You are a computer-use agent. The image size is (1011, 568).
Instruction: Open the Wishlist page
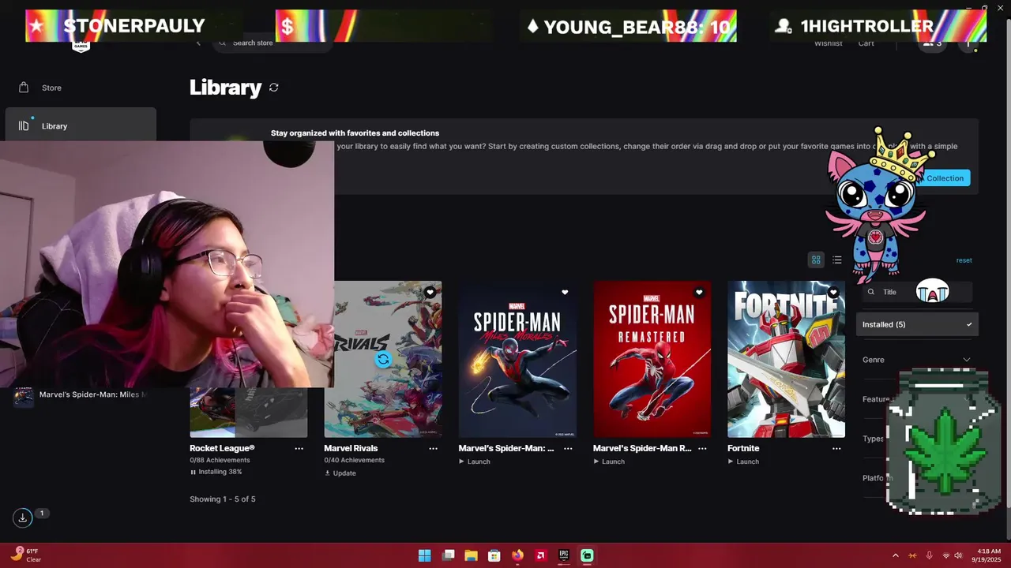click(829, 43)
